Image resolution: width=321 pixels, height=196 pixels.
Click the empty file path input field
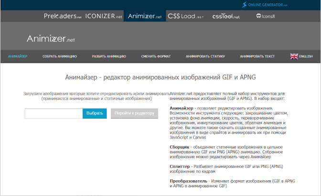[53, 113]
